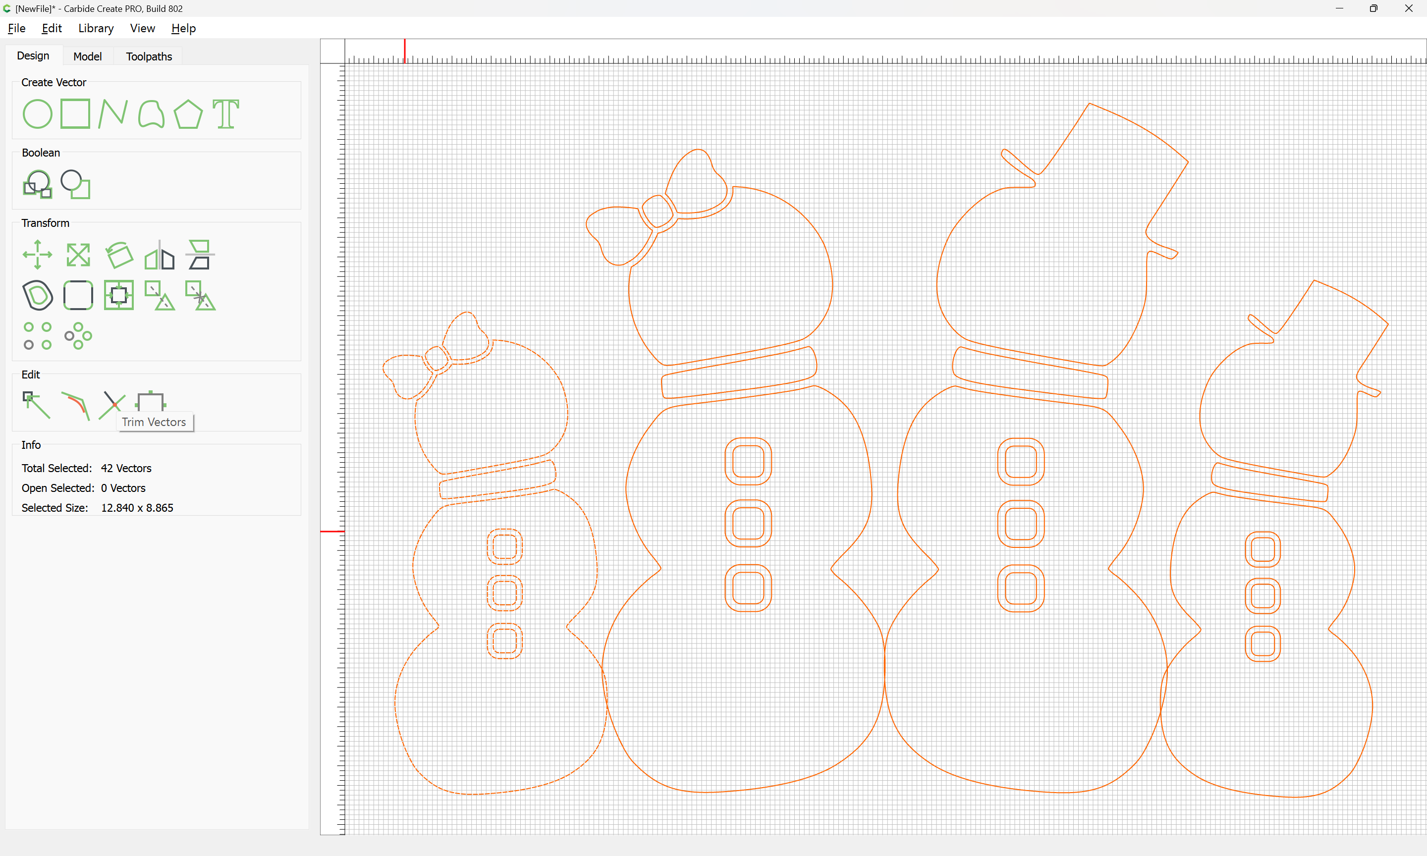Click the 'Open Selected: 0 Vectors' text
The width and height of the screenshot is (1427, 856).
(84, 488)
